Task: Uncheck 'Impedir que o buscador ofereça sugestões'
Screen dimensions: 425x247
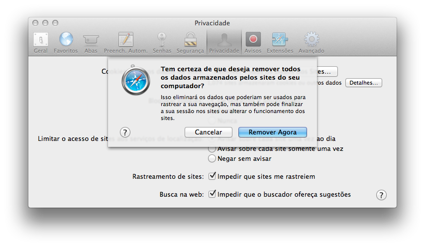Action: coord(212,194)
